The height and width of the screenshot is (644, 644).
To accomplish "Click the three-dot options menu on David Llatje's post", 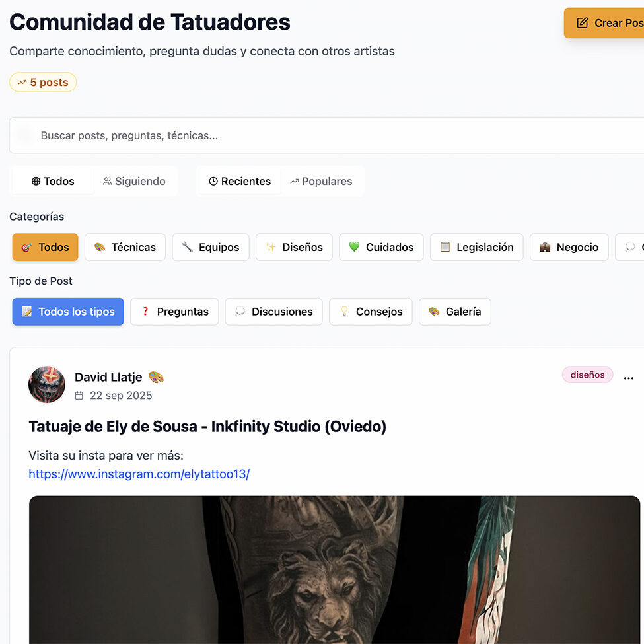I will (x=628, y=378).
